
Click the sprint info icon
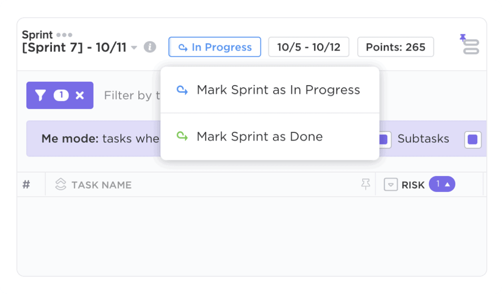tap(151, 47)
